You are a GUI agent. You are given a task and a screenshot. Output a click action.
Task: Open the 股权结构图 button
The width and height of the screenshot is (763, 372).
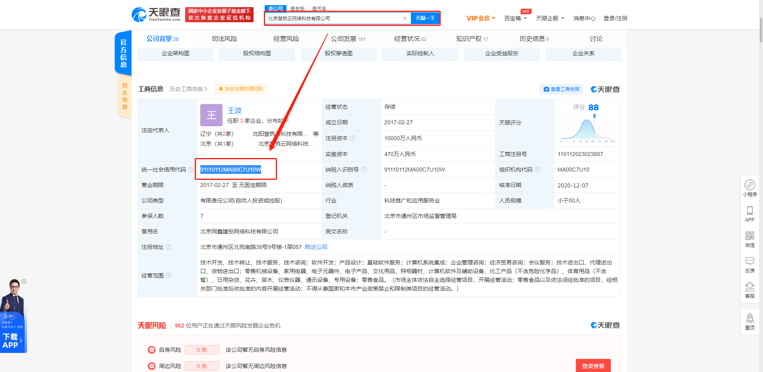[x=257, y=54]
